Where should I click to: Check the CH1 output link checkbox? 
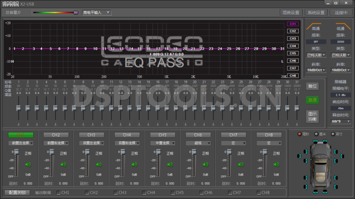click(59, 193)
